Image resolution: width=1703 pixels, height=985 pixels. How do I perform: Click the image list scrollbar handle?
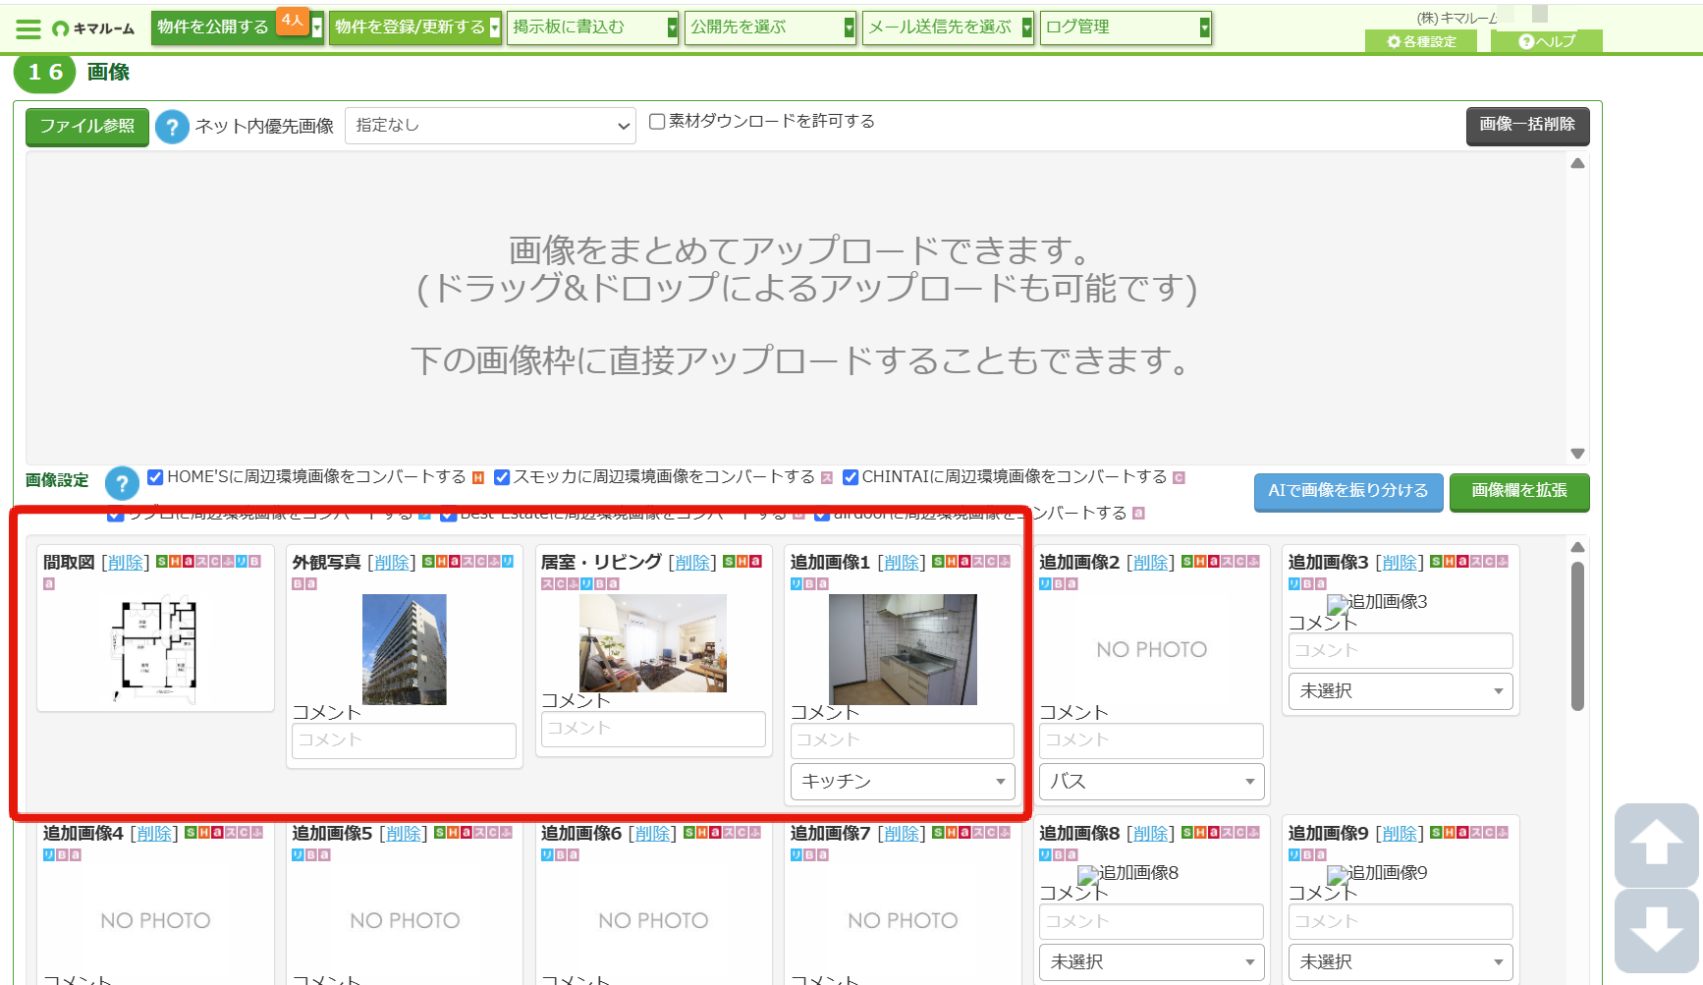(x=1577, y=635)
